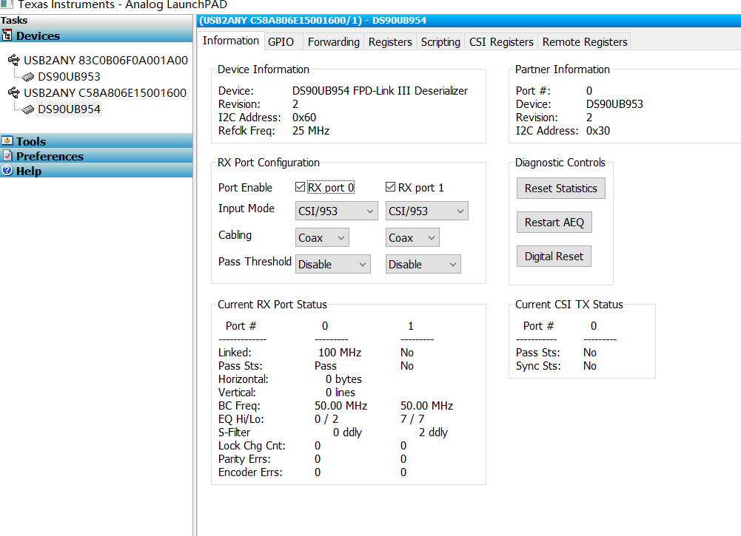Click chip icon next to DS90UB953
Viewport: 741px width, 536px height.
28,76
